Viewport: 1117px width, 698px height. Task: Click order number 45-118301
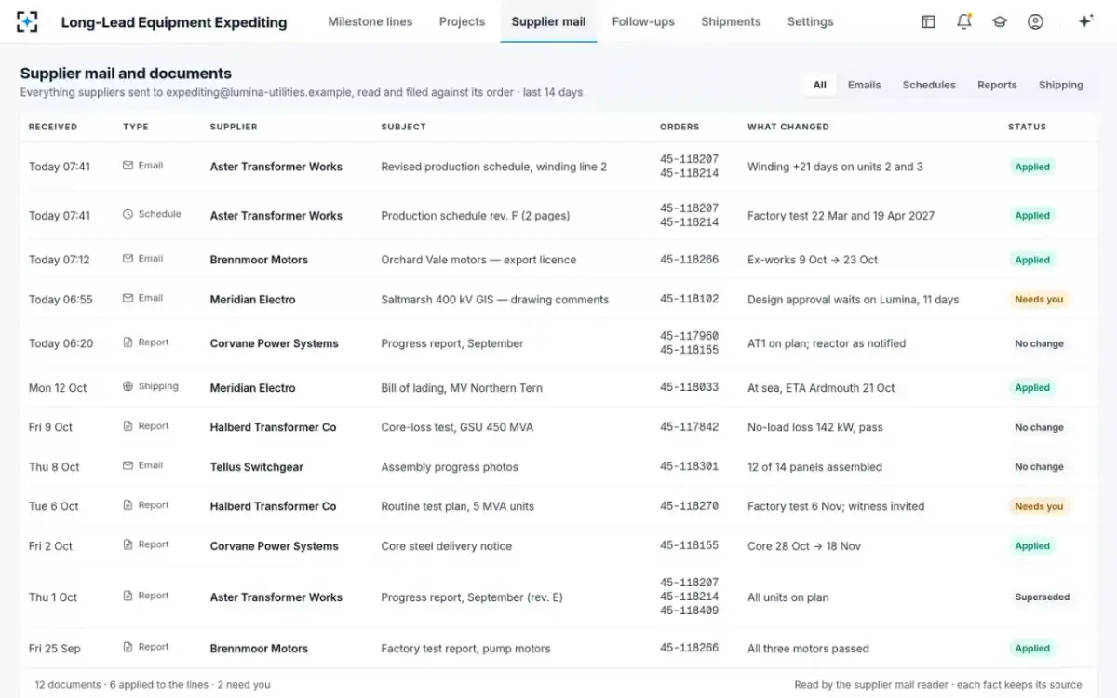(689, 467)
